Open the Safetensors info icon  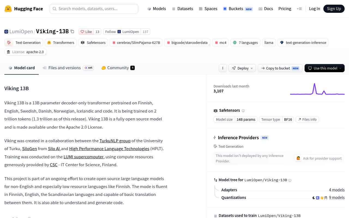[x=243, y=111]
